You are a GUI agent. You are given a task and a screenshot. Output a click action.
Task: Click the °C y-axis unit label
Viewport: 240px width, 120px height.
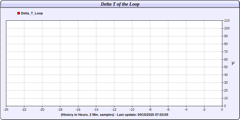[233, 63]
